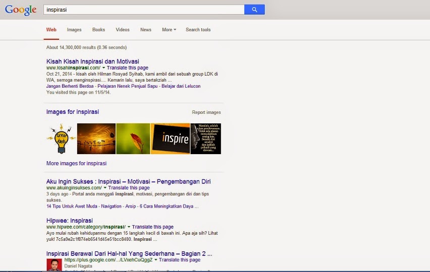Open the Great Ideas lightbulb thumbnail
This screenshot has width=430, height=272.
click(62, 139)
